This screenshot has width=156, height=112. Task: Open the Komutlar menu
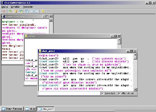[x=15, y=7]
